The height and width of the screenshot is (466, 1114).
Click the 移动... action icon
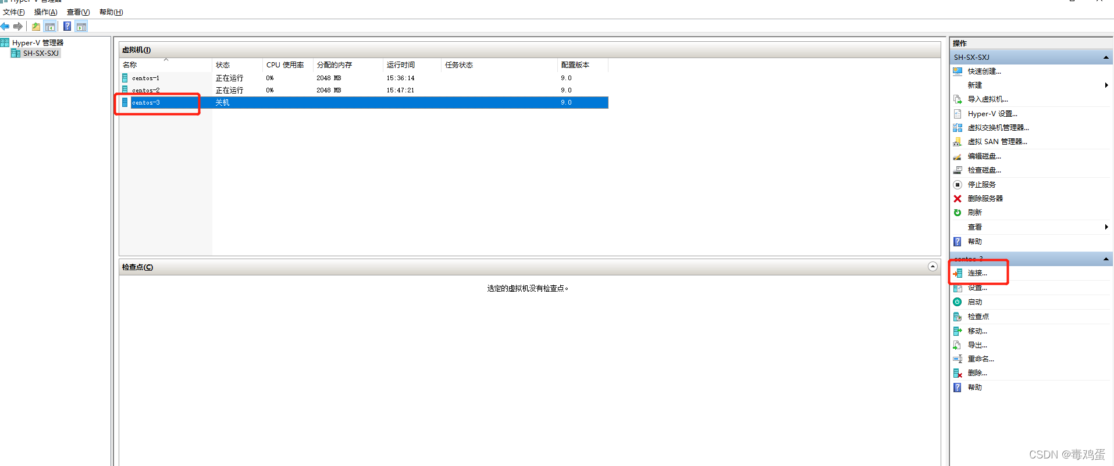point(958,331)
